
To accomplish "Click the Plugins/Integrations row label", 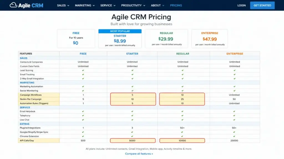I will click(30, 128).
